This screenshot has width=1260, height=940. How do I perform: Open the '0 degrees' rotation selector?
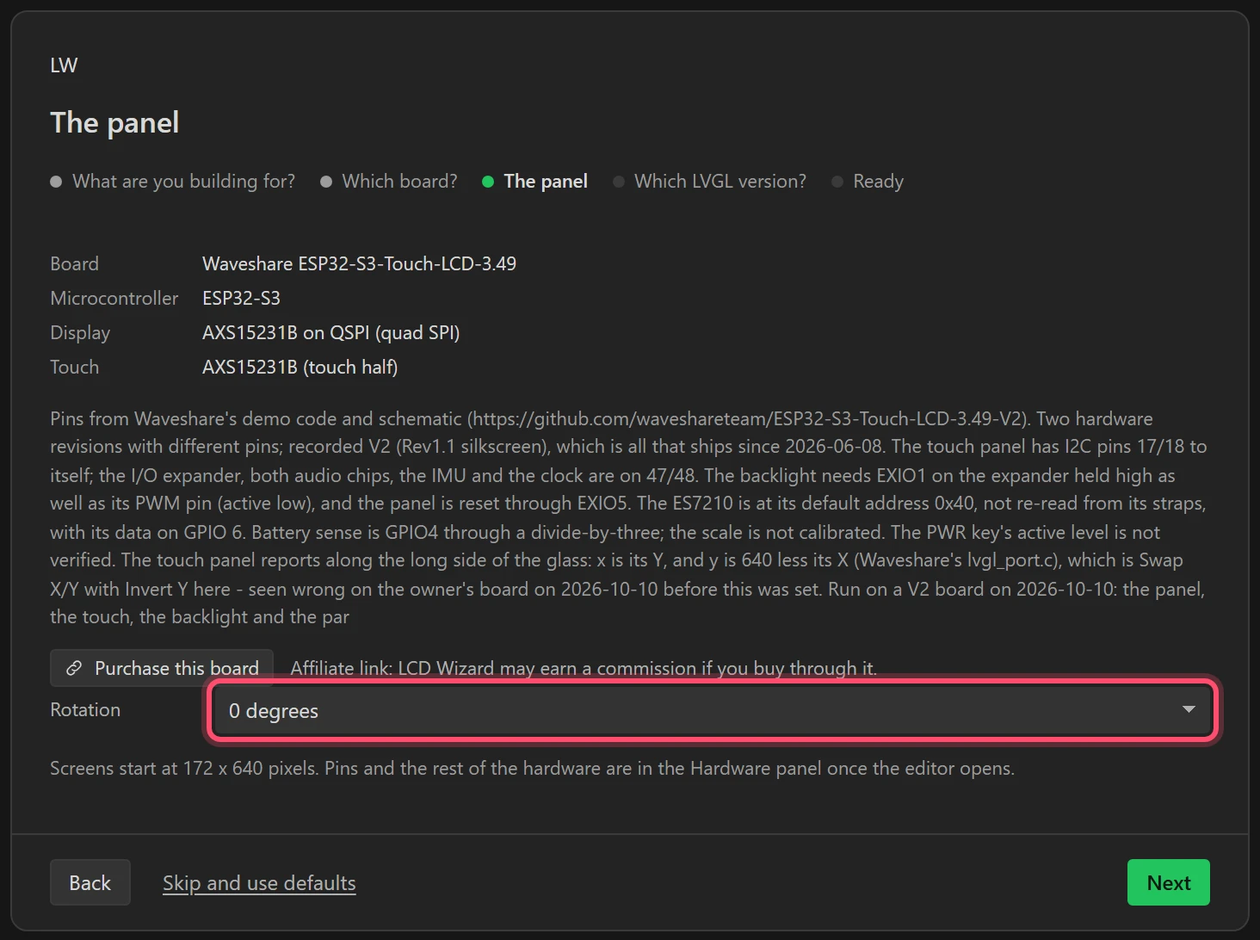click(x=713, y=710)
